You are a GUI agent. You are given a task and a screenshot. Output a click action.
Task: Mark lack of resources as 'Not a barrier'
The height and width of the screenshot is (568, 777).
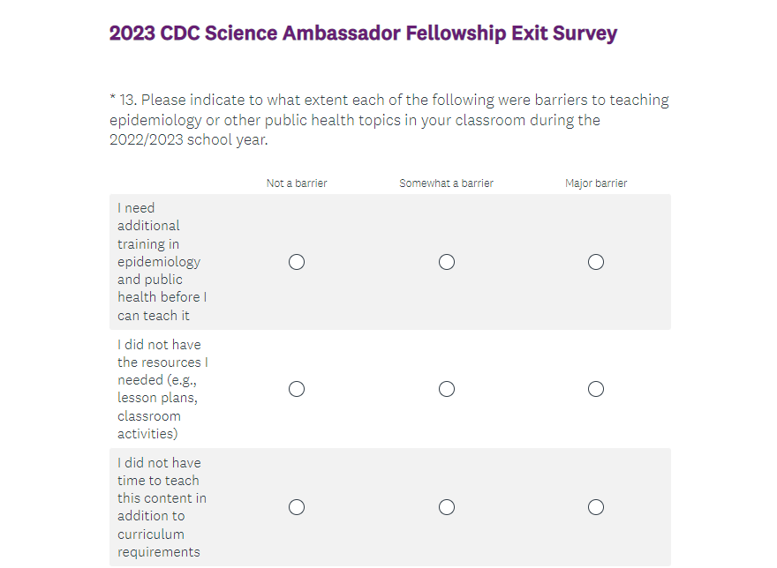297,389
